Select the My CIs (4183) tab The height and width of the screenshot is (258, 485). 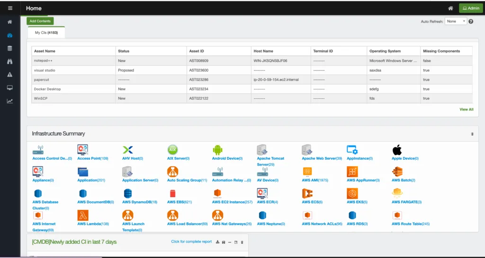click(x=46, y=33)
